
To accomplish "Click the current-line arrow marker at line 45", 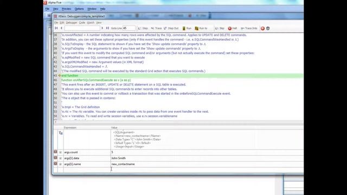I will coord(59,76).
